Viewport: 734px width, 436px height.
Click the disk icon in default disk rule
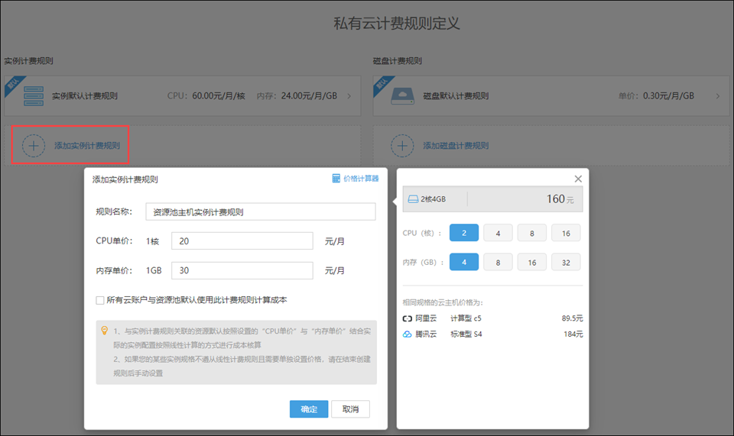click(x=402, y=96)
